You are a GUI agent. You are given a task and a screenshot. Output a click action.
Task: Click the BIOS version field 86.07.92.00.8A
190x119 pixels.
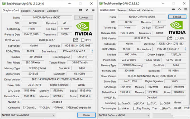click(x=142, y=39)
